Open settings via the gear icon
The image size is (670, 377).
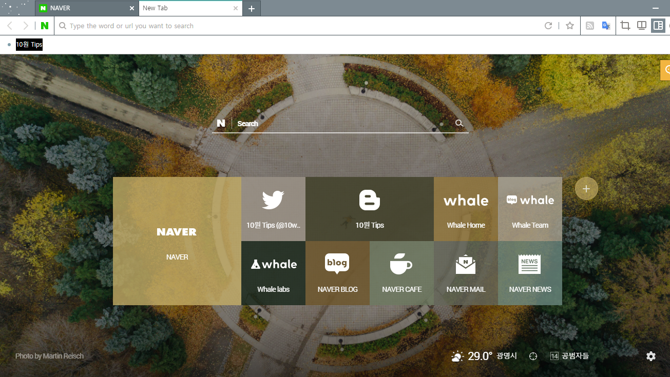coord(650,355)
